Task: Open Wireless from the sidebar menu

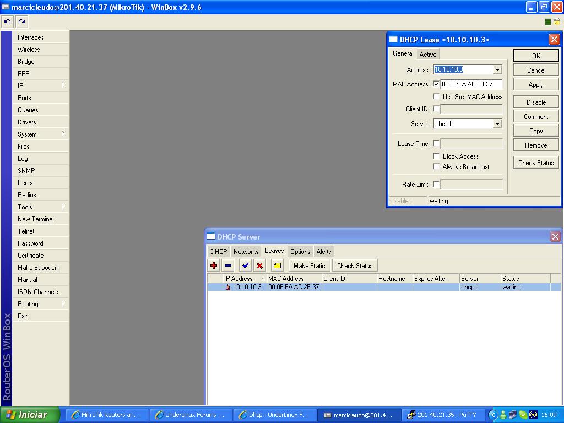Action: 41,49
